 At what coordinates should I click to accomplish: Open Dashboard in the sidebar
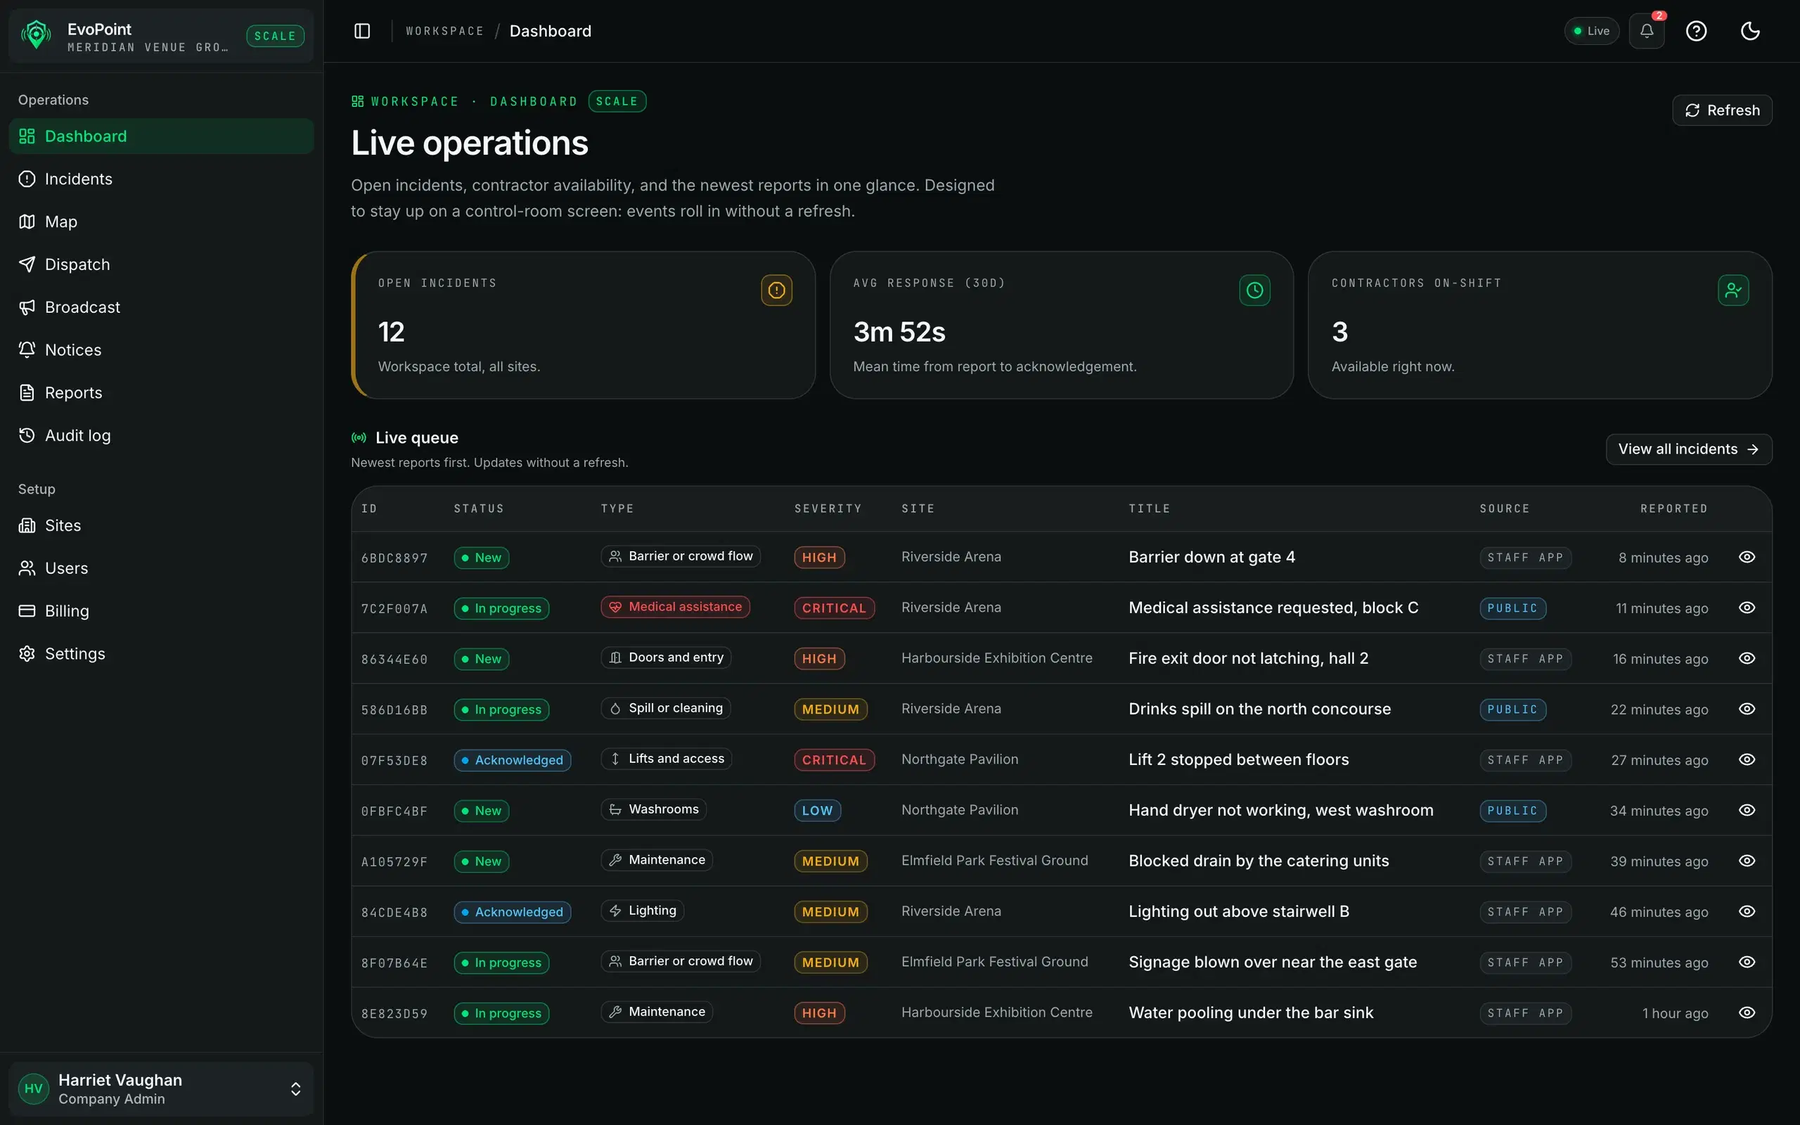click(162, 136)
